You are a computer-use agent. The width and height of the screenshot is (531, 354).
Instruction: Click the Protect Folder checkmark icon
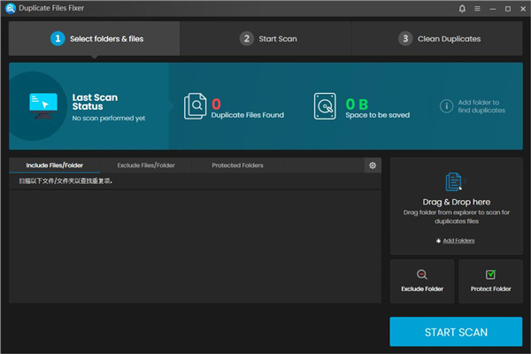click(490, 274)
